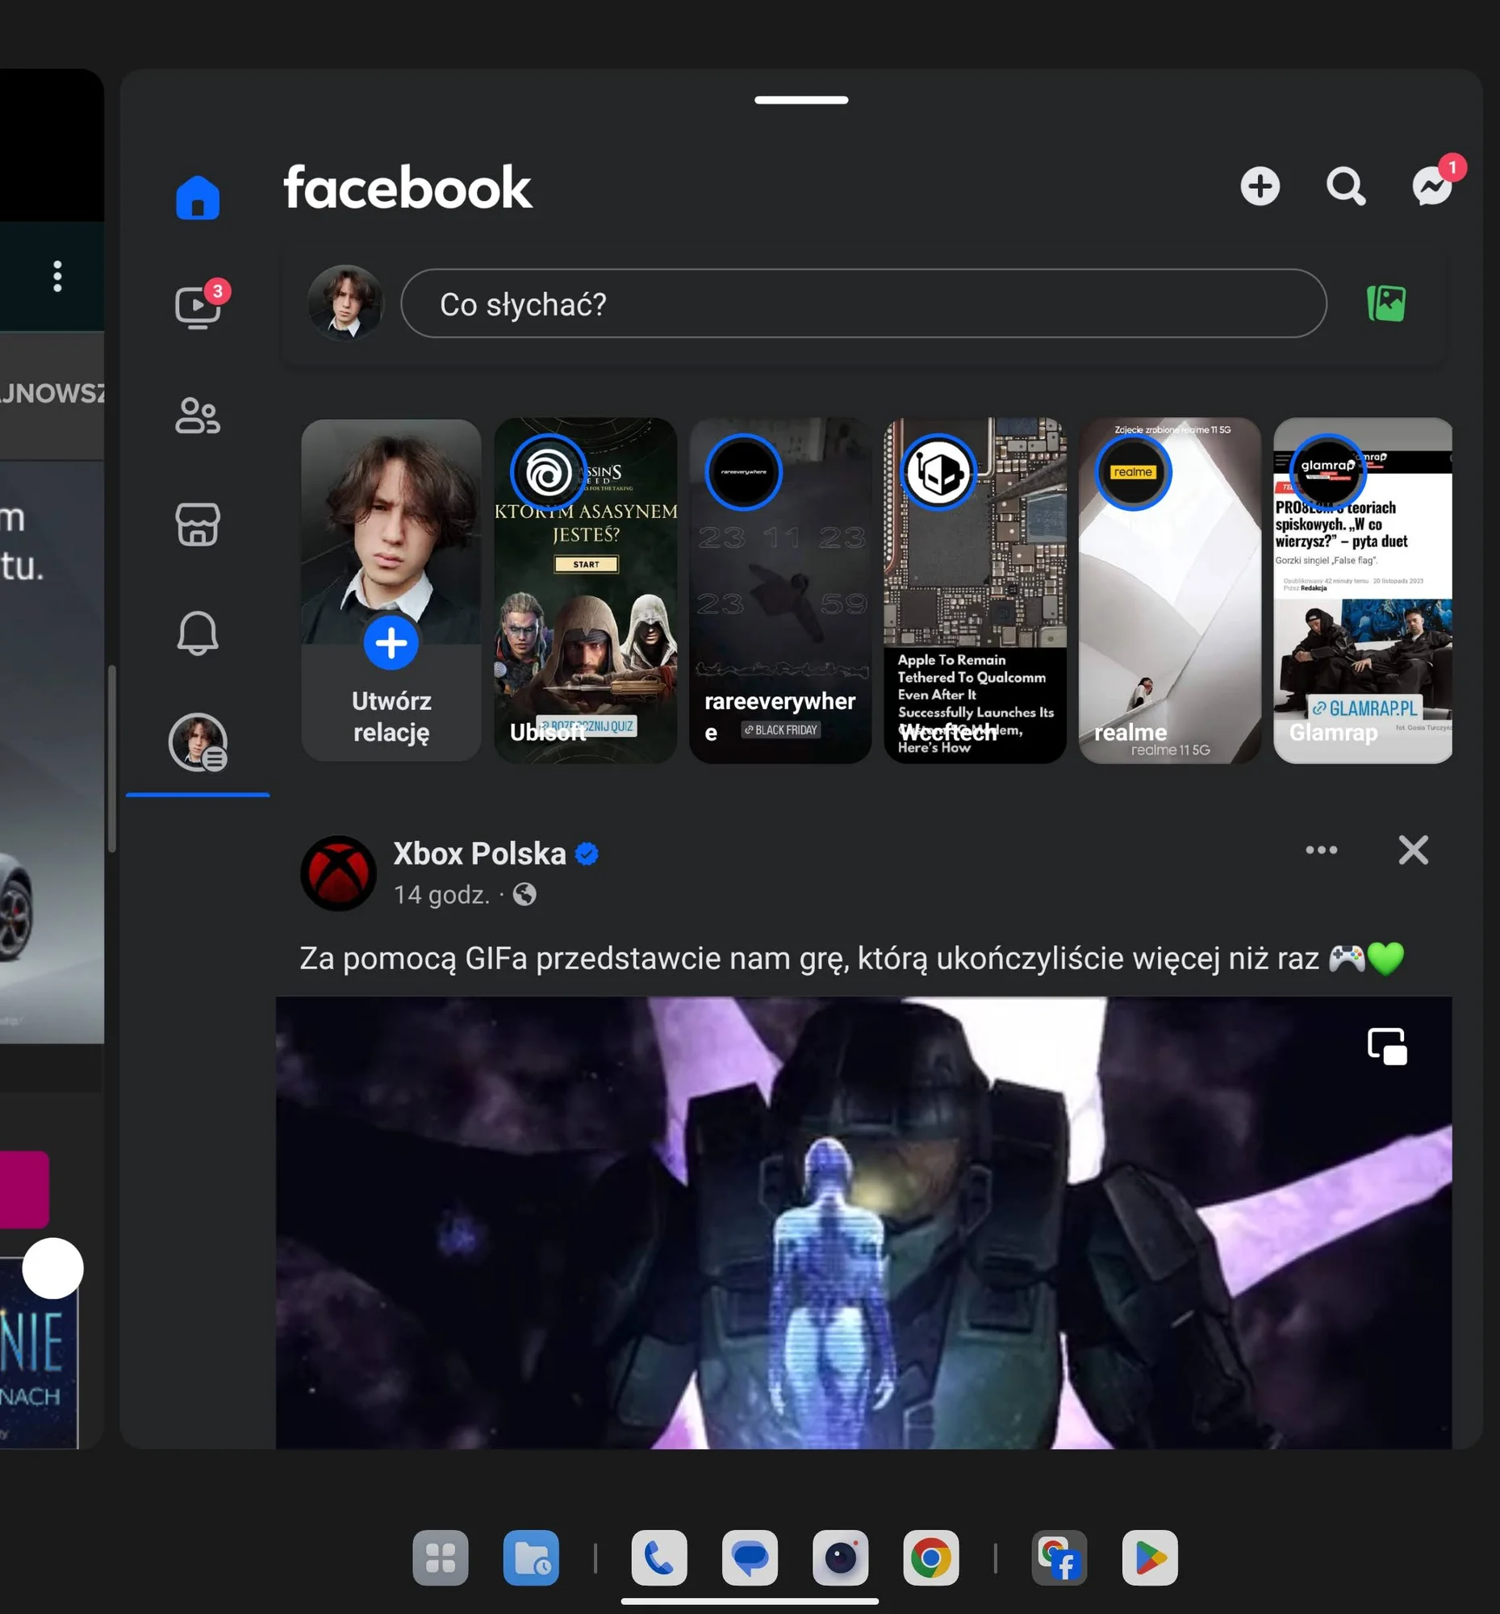Open Xbox Polska post options menu
Screen dimensions: 1500x1614
point(1322,850)
